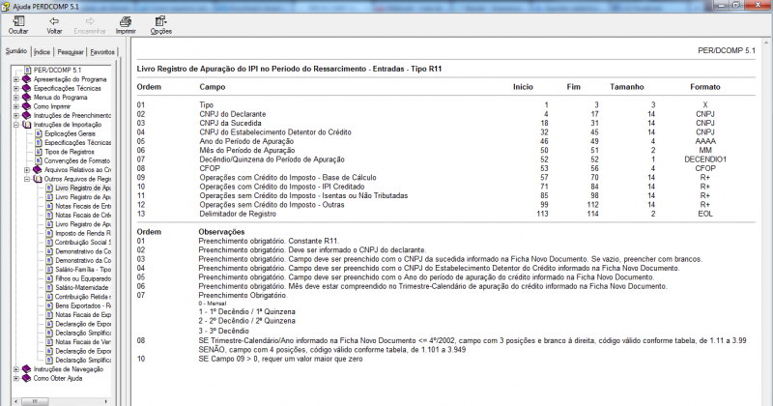Click book icon beside Como Obter Ajuda
This screenshot has width=773, height=406.
[27, 378]
